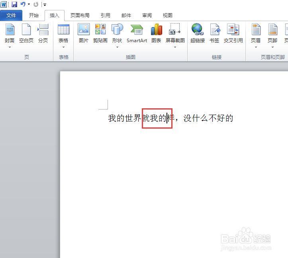Undo the last action
288x258 pixels.
[23, 4]
